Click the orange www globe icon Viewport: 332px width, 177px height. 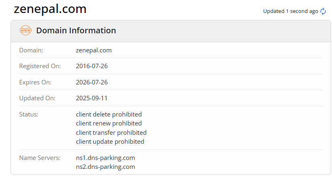point(26,30)
